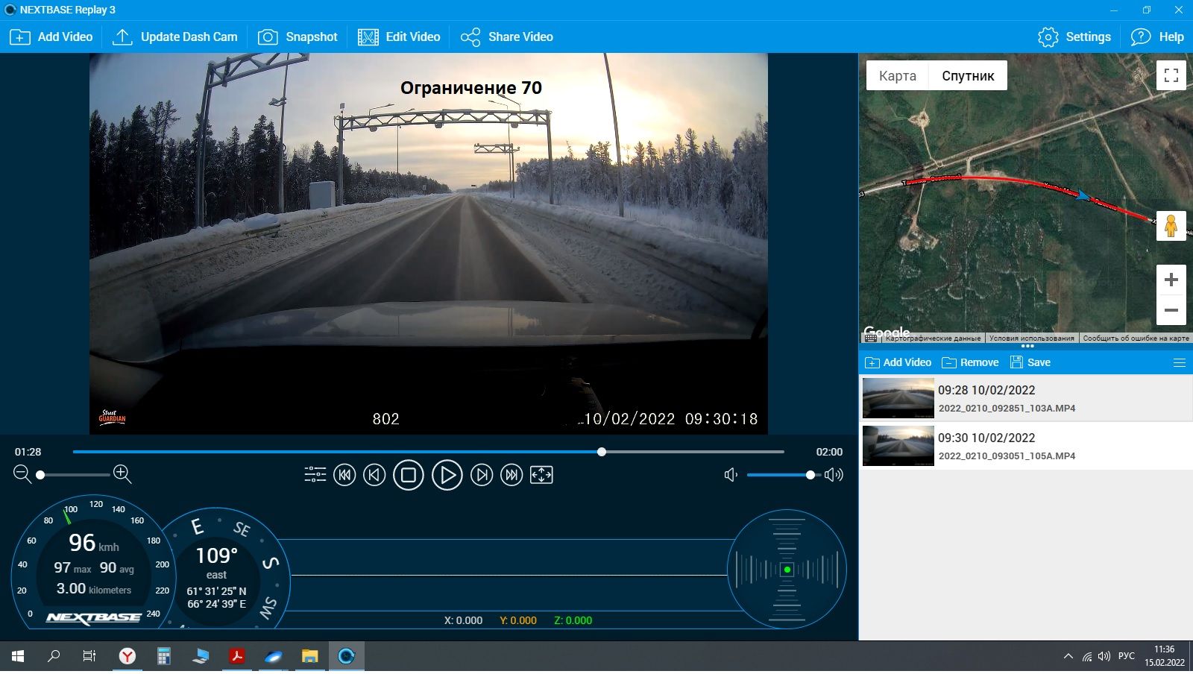The height and width of the screenshot is (674, 1193).
Task: Mute audio using the small speaker icon
Action: coord(731,475)
